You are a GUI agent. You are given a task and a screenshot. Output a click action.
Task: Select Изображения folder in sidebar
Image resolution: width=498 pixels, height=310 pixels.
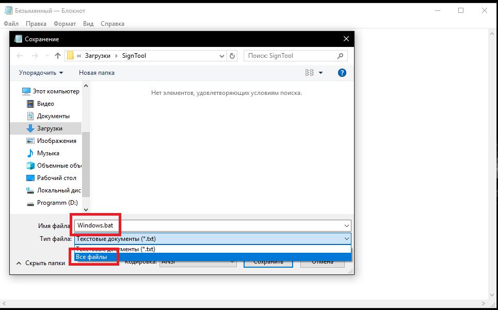[x=52, y=141]
